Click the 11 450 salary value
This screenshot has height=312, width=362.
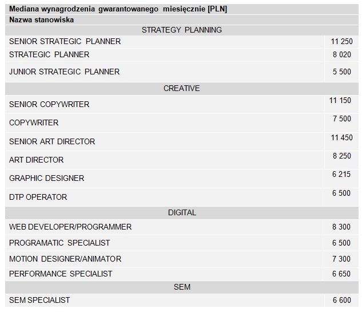pyautogui.click(x=341, y=137)
